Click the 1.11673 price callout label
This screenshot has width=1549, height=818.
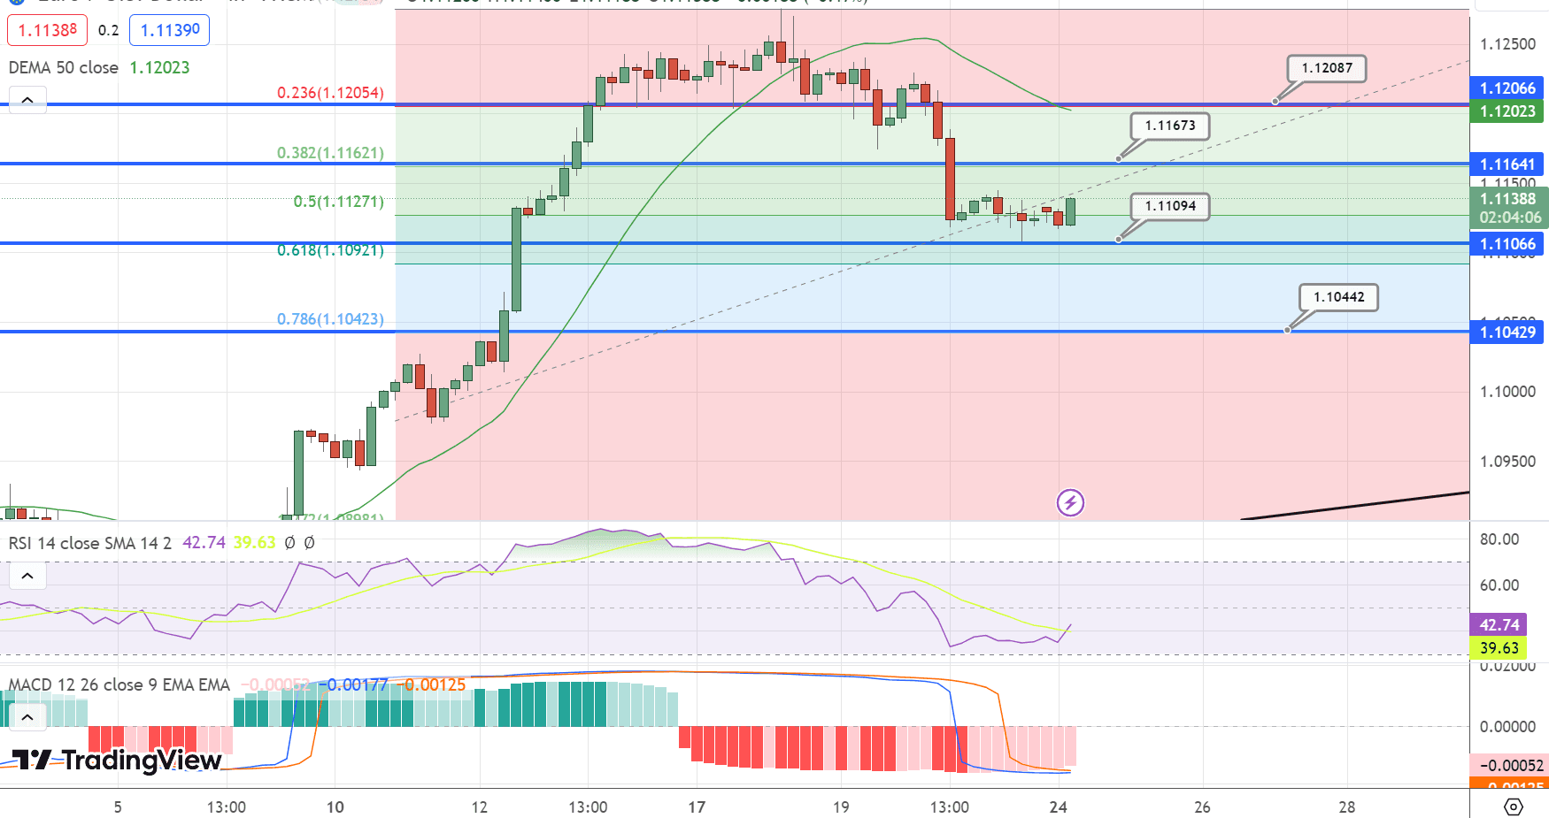[1170, 126]
